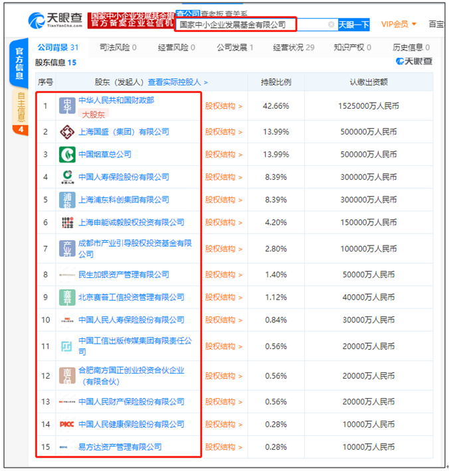Viewport: 449px width, 471px height.
Task: Select the 查公司 search mode tab
Action: pyautogui.click(x=188, y=13)
